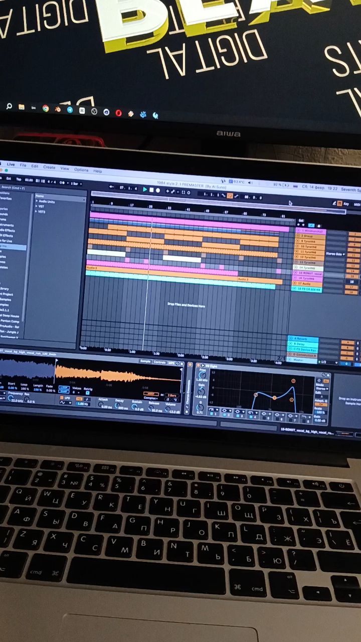This screenshot has height=642, width=361.
Task: Open File Explorer on the monitor taskbar
Action: (x=22, y=107)
